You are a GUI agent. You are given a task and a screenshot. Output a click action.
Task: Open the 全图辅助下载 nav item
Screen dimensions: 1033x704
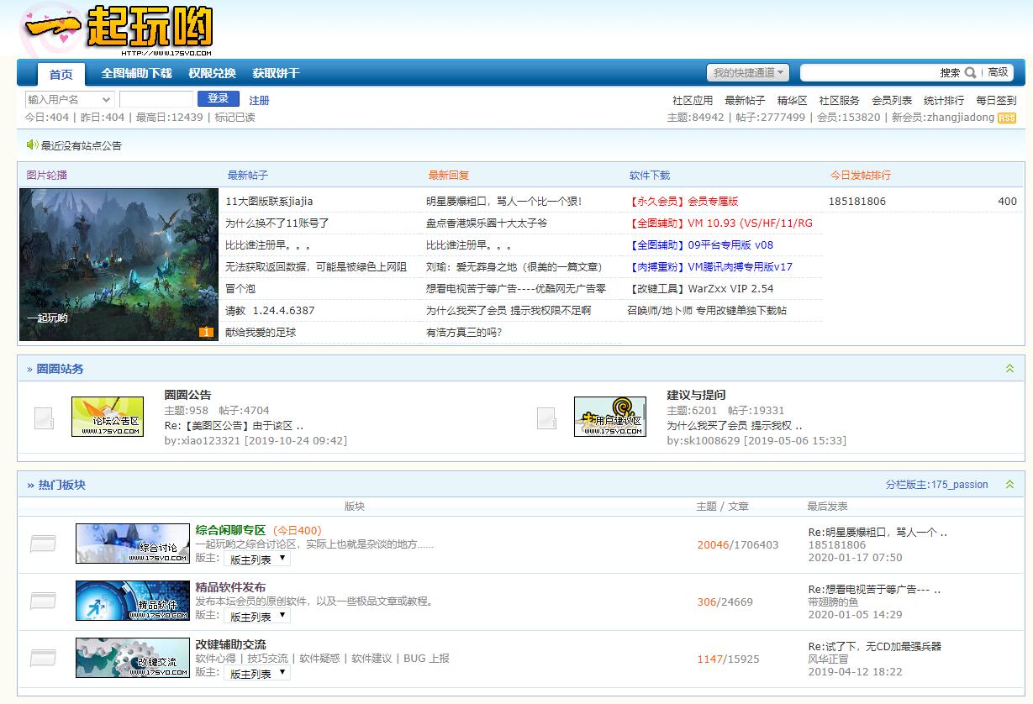pyautogui.click(x=136, y=73)
